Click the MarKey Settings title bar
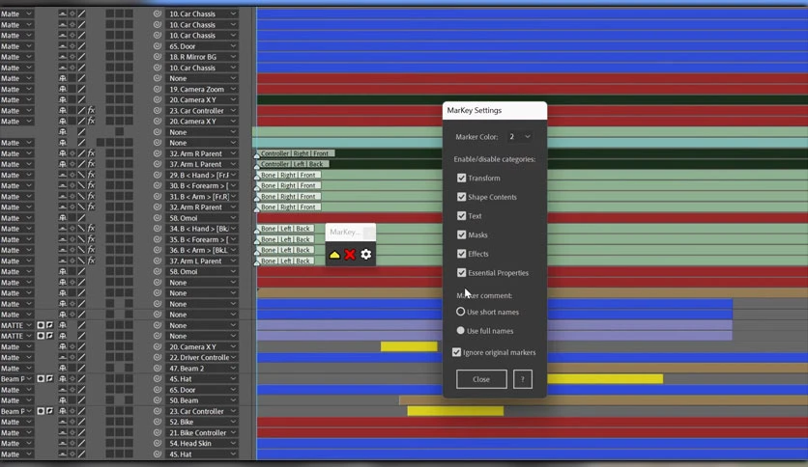 (x=495, y=110)
